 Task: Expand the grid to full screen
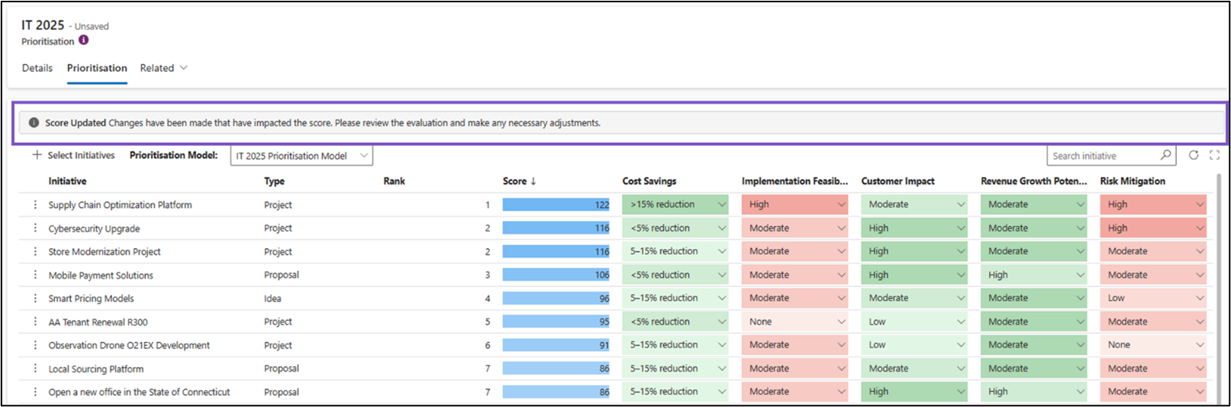point(1214,155)
